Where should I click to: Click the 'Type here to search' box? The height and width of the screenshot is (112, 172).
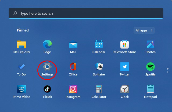(86, 13)
